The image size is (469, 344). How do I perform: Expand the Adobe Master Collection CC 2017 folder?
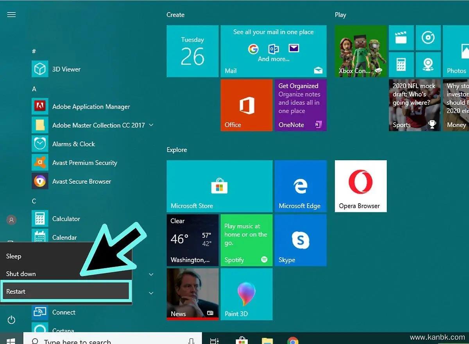click(x=151, y=125)
